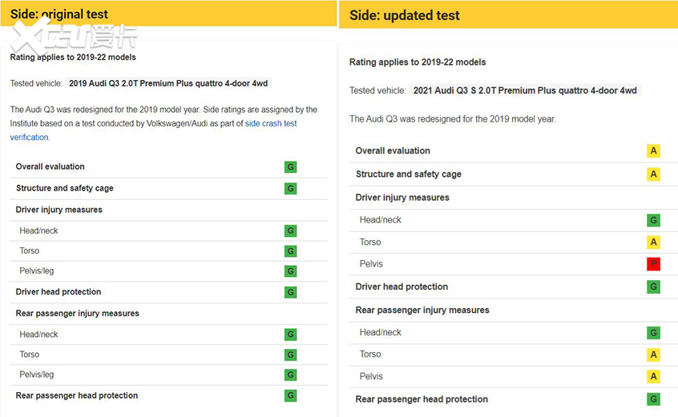The width and height of the screenshot is (678, 417).
Task: Click rear passenger 'Head/neck' label in original test
Action: 38,335
